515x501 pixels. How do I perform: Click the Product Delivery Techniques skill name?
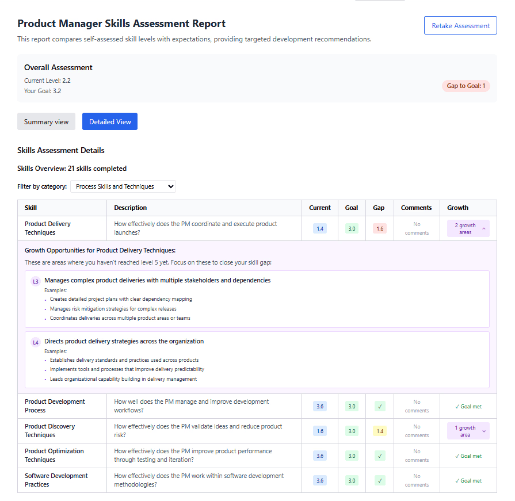click(48, 228)
